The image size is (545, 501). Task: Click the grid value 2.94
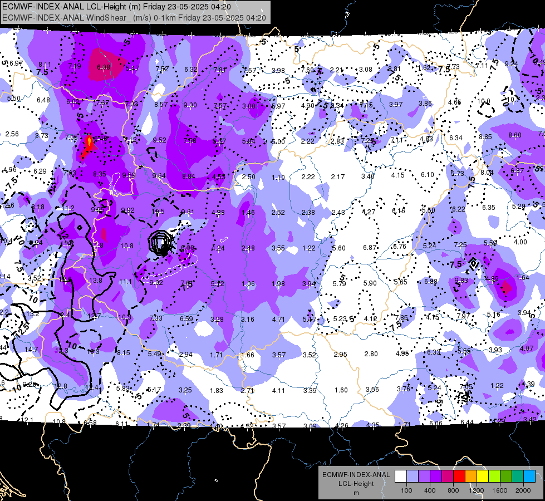click(185, 354)
